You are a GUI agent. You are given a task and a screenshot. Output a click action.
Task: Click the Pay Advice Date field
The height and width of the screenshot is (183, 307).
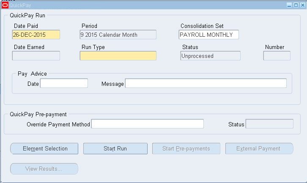click(x=64, y=83)
